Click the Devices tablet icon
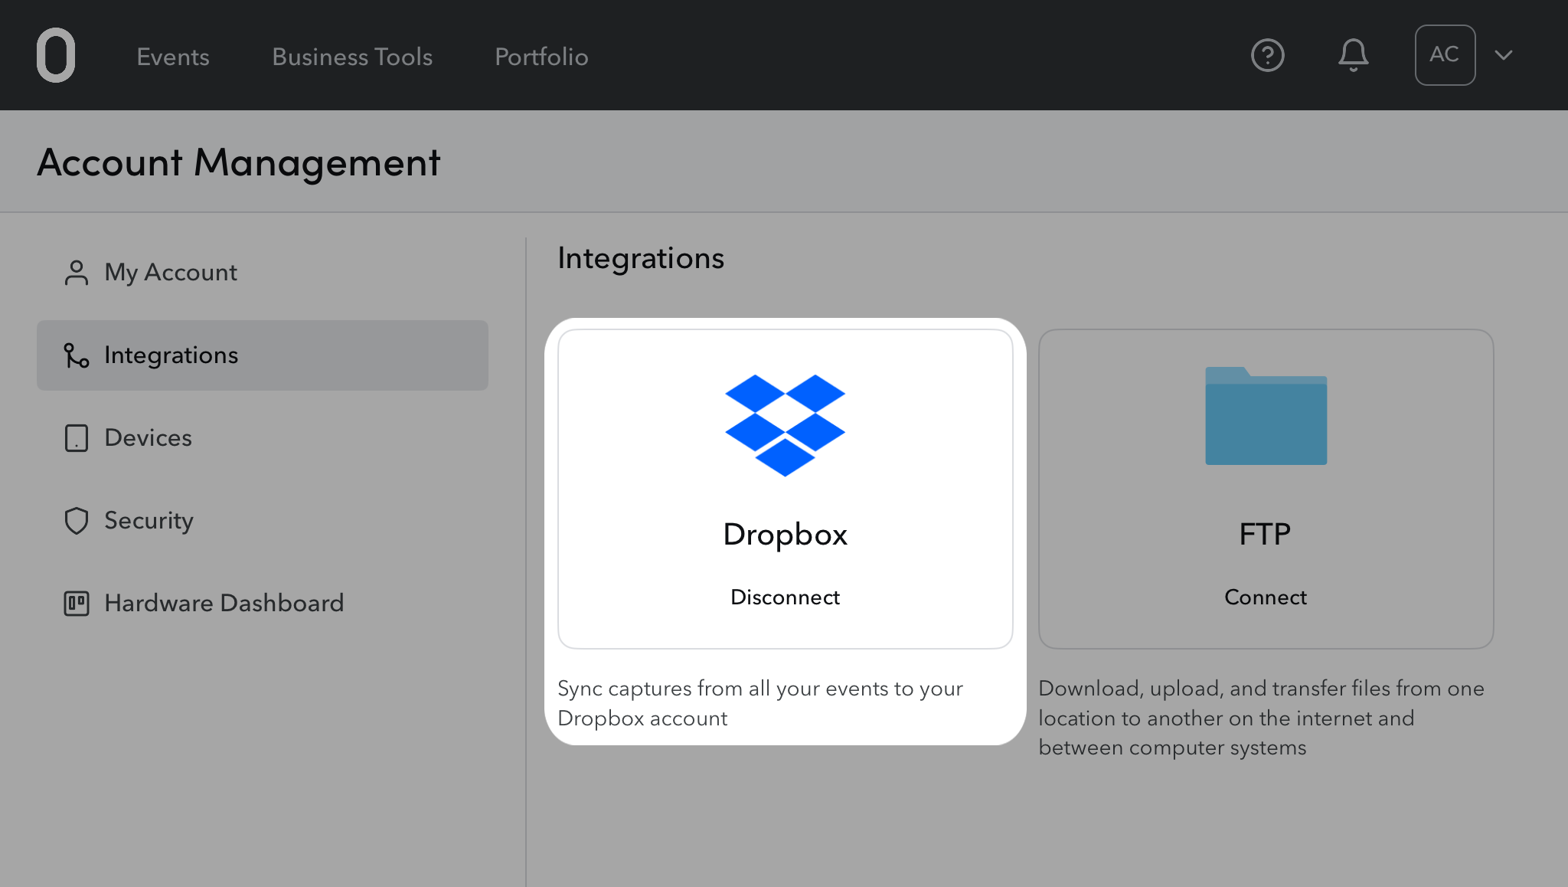 tap(77, 438)
